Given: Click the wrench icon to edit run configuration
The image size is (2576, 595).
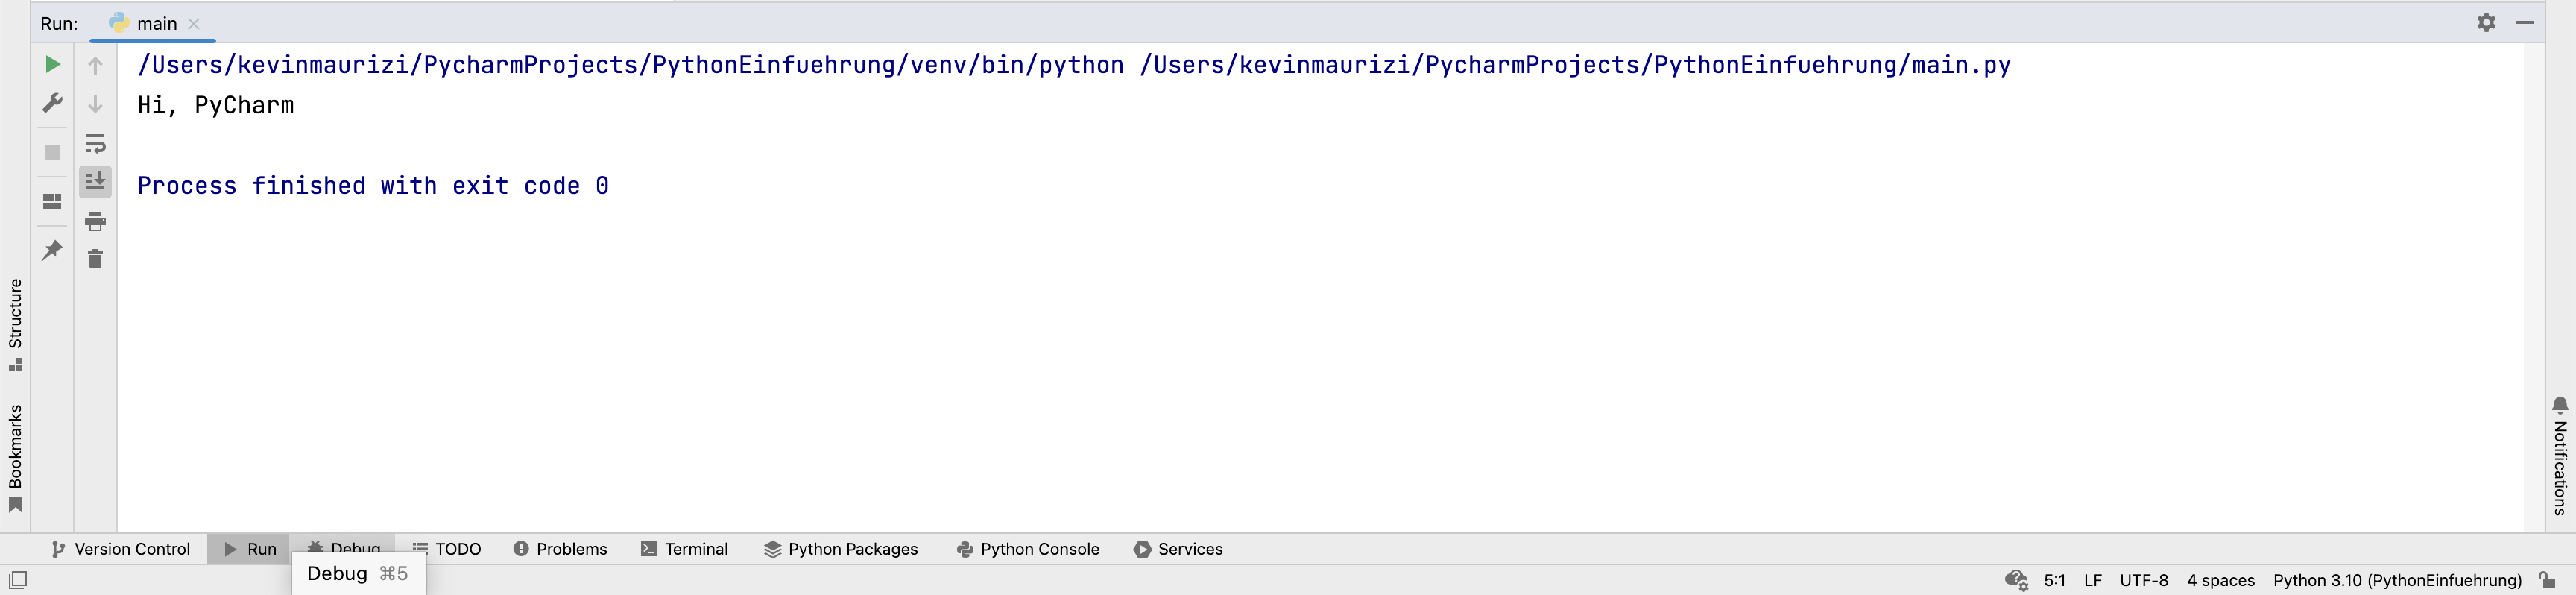Looking at the screenshot, I should [53, 103].
